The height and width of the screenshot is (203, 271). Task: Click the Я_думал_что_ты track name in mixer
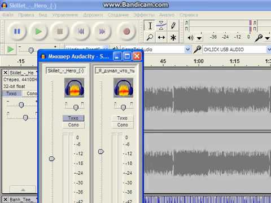click(115, 70)
